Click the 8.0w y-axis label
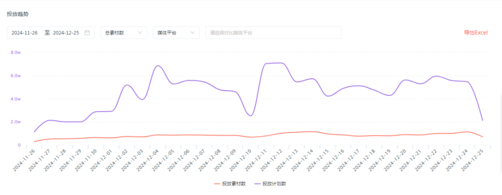 pos(15,52)
